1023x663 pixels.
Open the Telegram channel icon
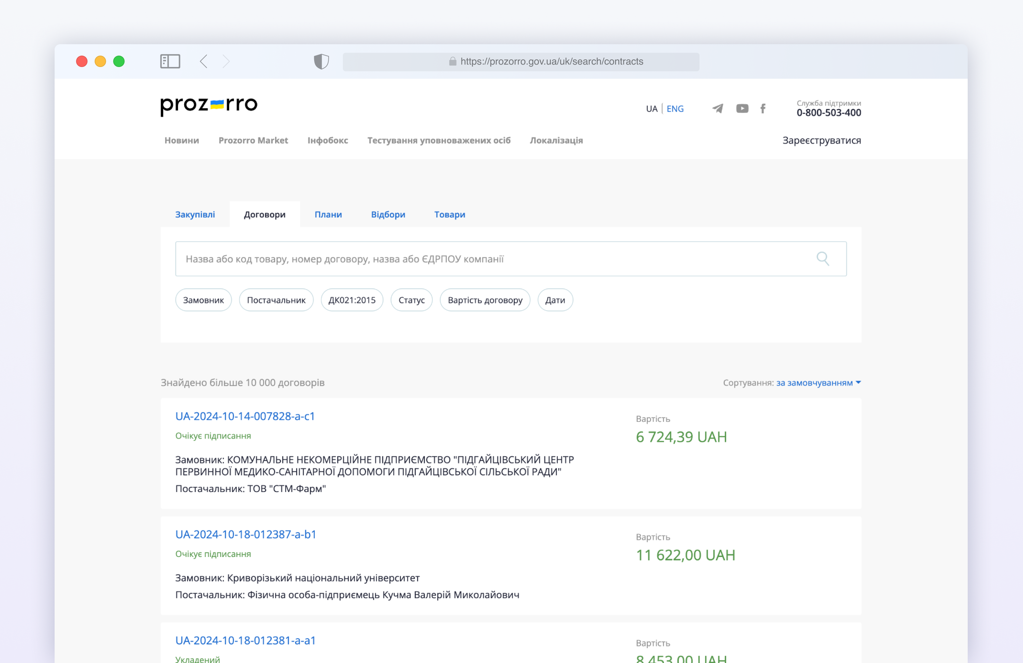tap(717, 108)
